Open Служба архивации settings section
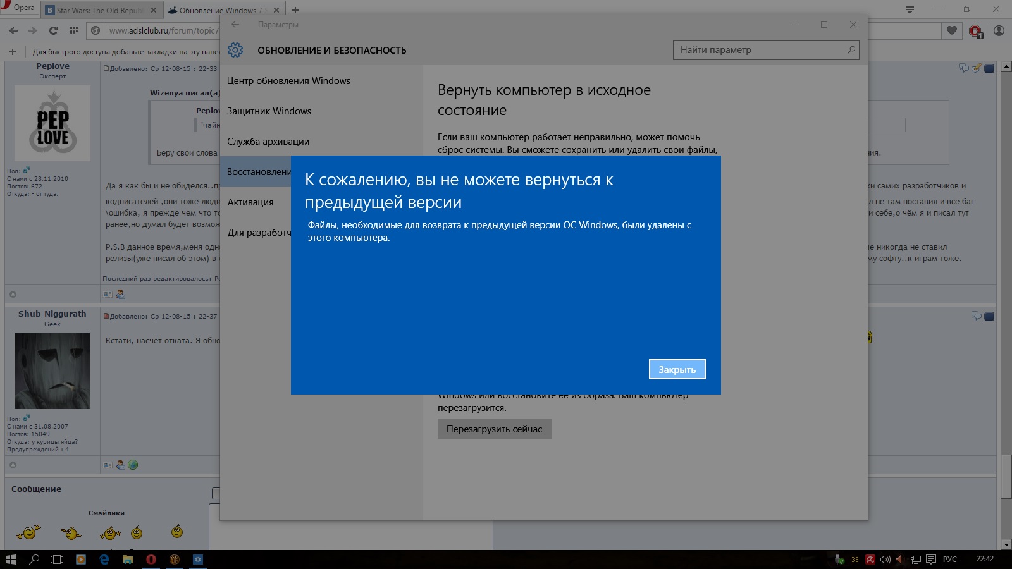The height and width of the screenshot is (569, 1012). coord(268,142)
